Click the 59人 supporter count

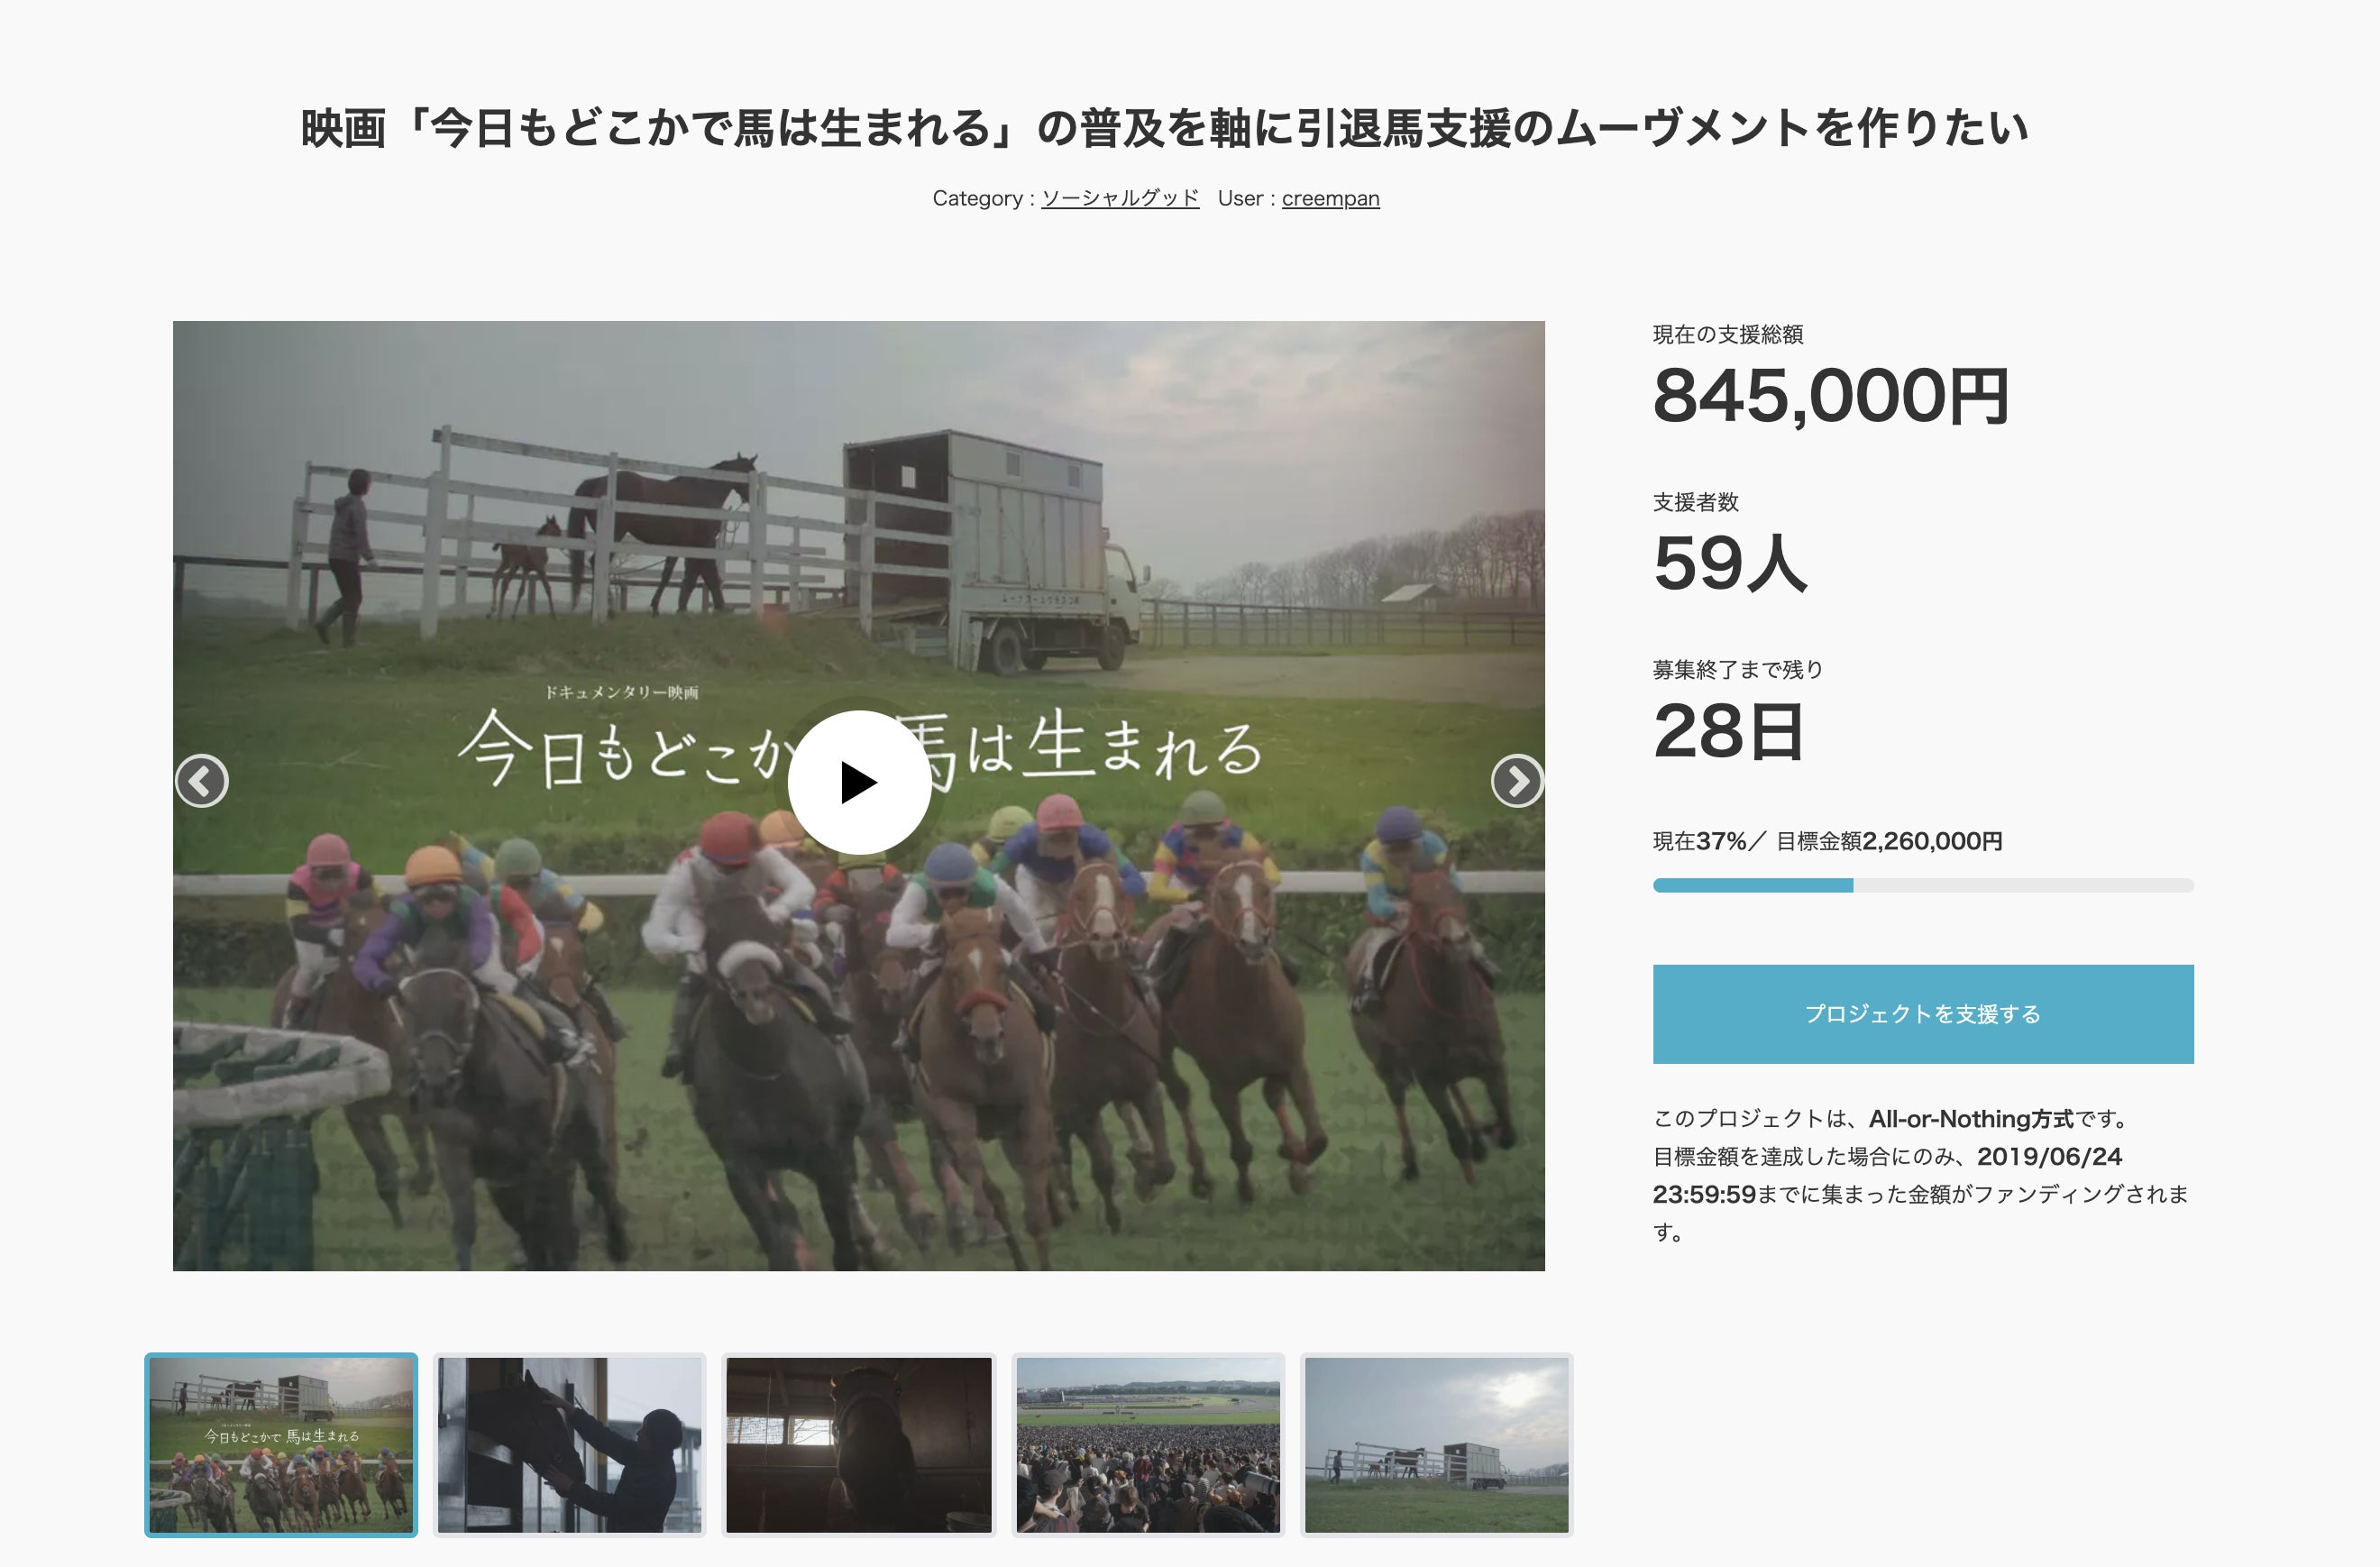(1730, 563)
